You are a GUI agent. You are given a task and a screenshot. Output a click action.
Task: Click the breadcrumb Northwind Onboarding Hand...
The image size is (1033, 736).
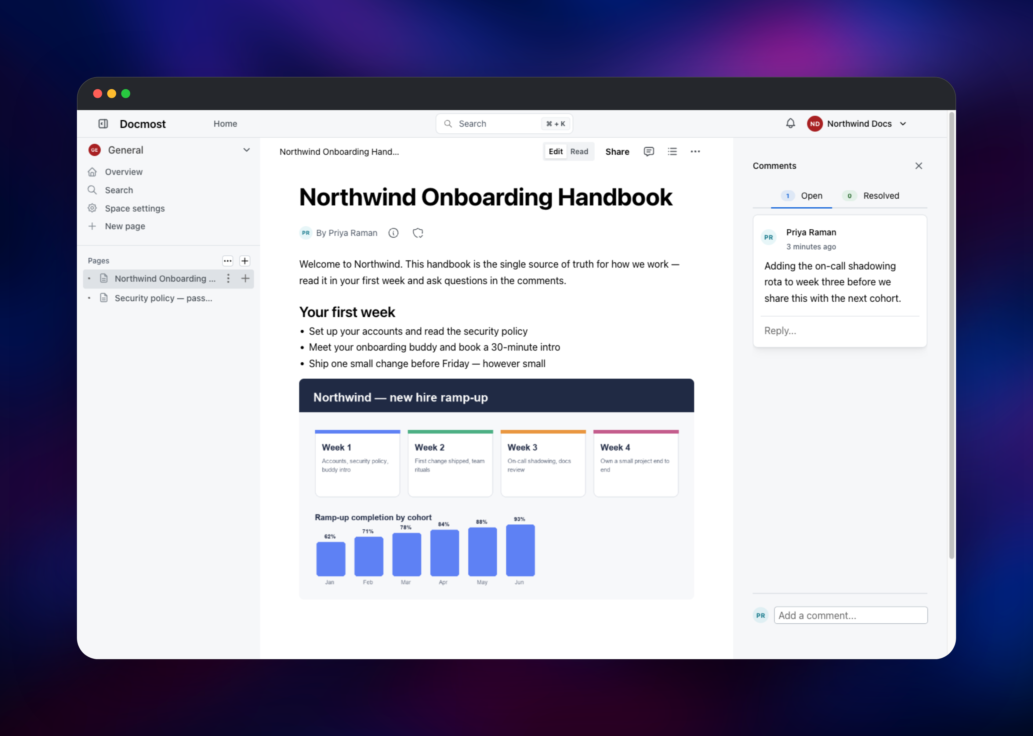coord(339,151)
